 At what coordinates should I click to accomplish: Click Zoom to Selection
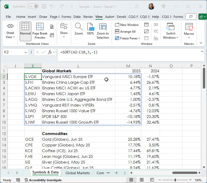coord(103,31)
